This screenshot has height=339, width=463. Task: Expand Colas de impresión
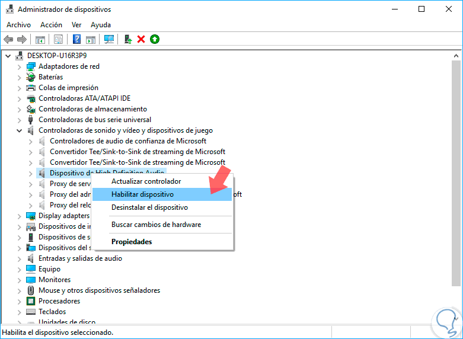pos(19,88)
